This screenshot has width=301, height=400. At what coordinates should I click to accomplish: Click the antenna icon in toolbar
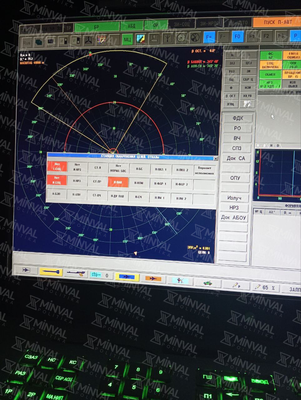pos(168,38)
